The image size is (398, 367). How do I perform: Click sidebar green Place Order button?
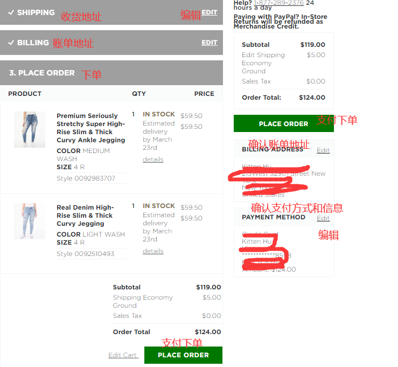(283, 123)
